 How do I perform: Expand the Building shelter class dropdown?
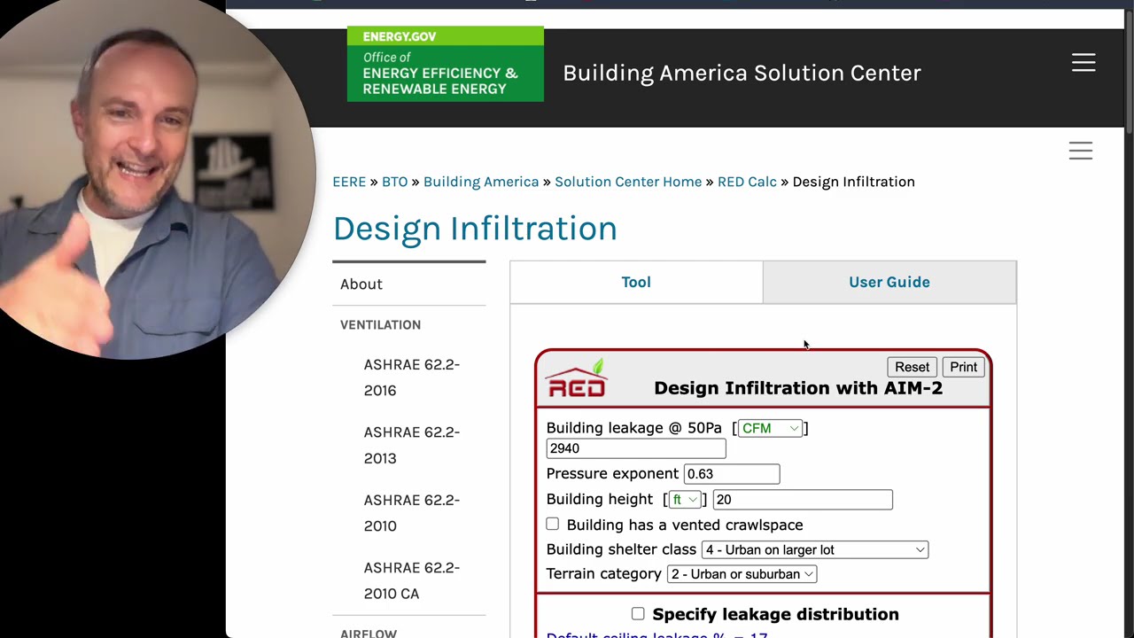(814, 549)
